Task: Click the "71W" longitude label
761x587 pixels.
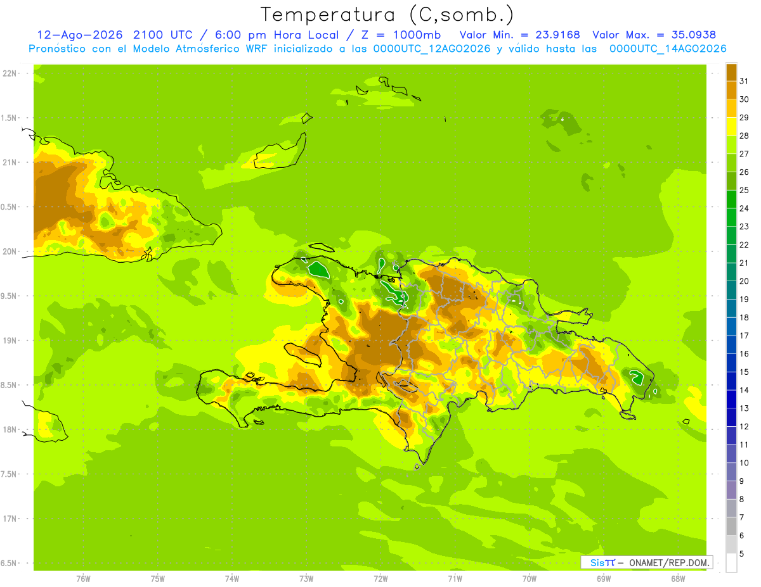Action: pyautogui.click(x=455, y=579)
